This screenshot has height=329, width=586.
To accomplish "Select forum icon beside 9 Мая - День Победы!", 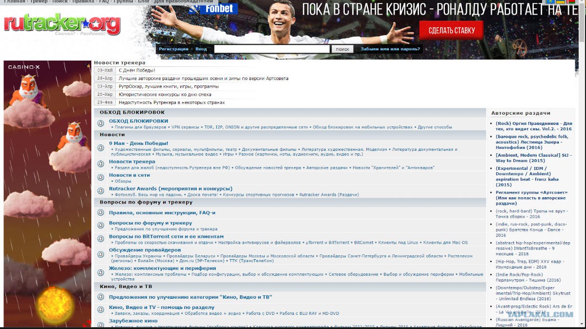I will click(101, 148).
